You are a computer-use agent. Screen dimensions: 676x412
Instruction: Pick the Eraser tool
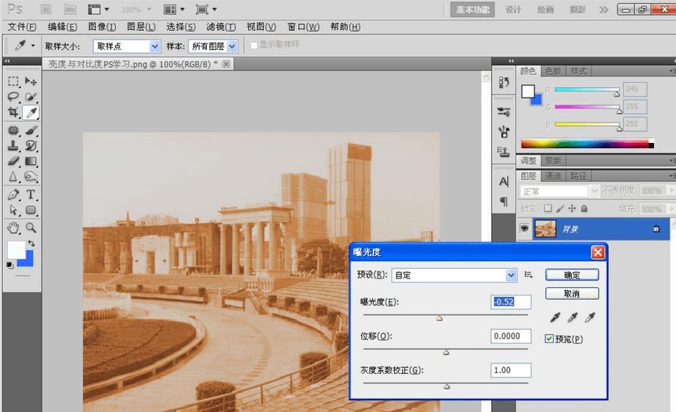(13, 161)
